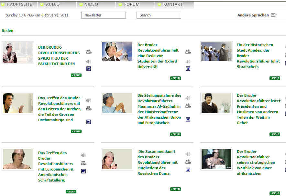
Task: Open Word document for Schriftstellern meeting
Action: tap(83, 171)
